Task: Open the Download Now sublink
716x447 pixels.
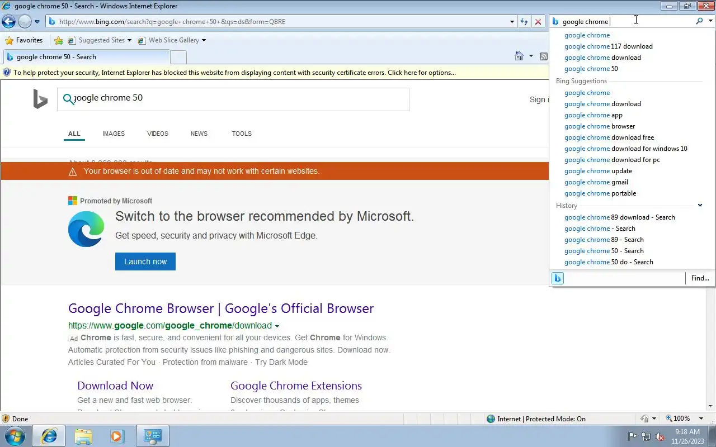Action: point(115,386)
